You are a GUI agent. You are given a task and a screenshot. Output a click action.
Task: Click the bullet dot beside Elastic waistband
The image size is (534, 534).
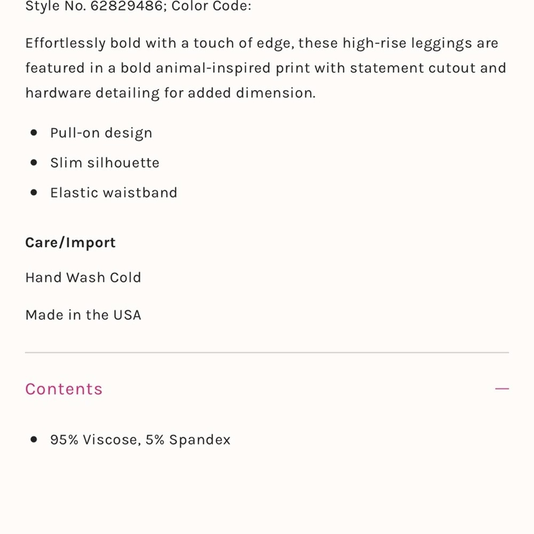[34, 192]
